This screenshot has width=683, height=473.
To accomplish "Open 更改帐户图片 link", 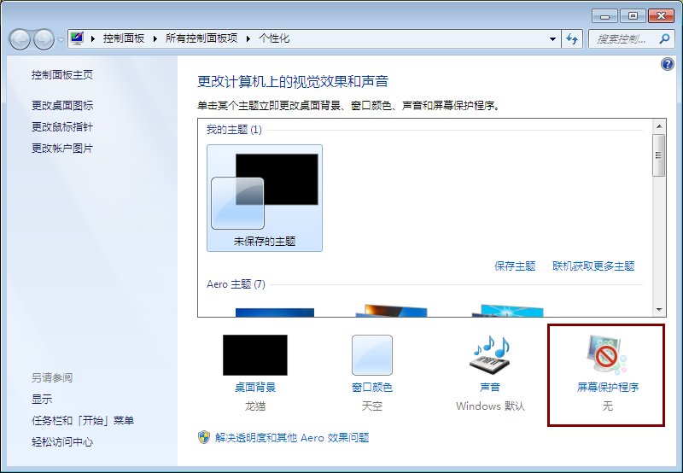I will (62, 148).
